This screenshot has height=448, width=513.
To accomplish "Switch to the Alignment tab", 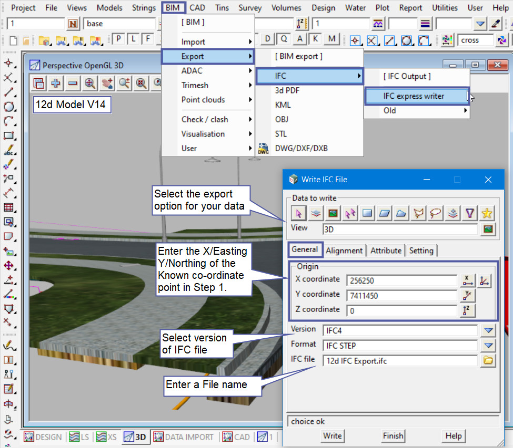I will coord(344,251).
